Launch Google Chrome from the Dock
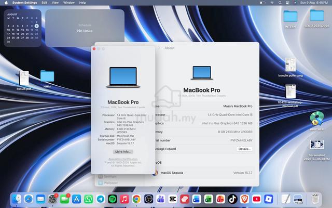Viewport: 332px width, 208px height. [136, 199]
